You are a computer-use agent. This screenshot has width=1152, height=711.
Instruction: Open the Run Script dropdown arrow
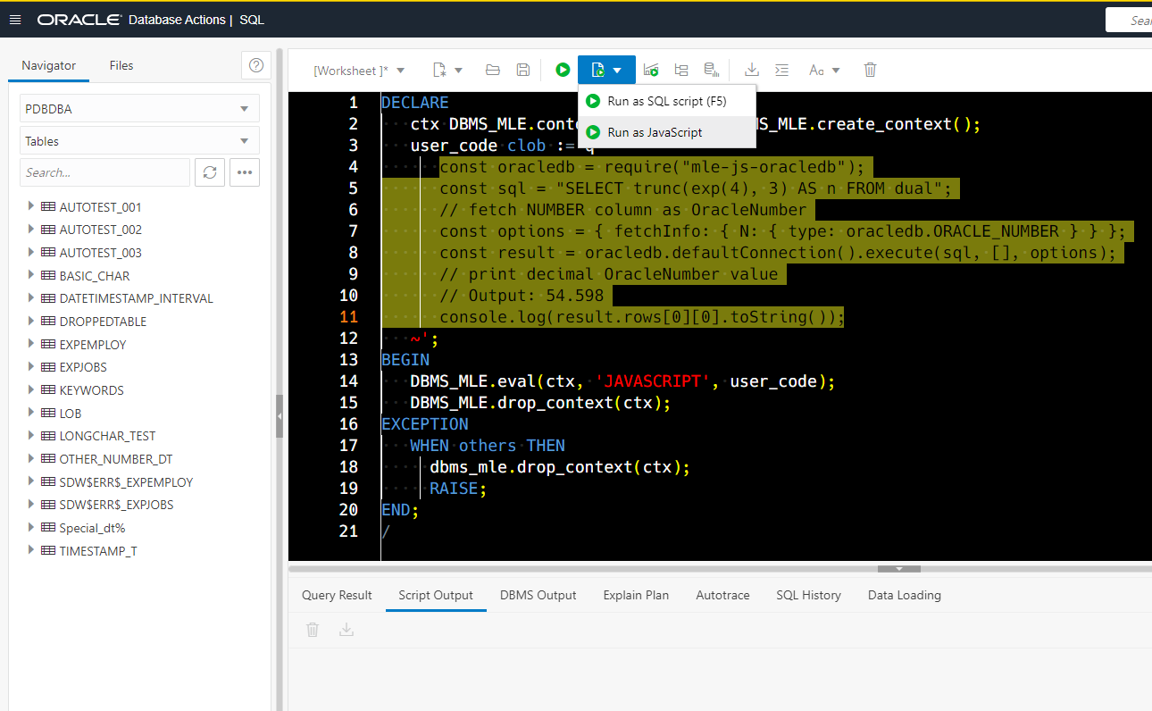(617, 70)
